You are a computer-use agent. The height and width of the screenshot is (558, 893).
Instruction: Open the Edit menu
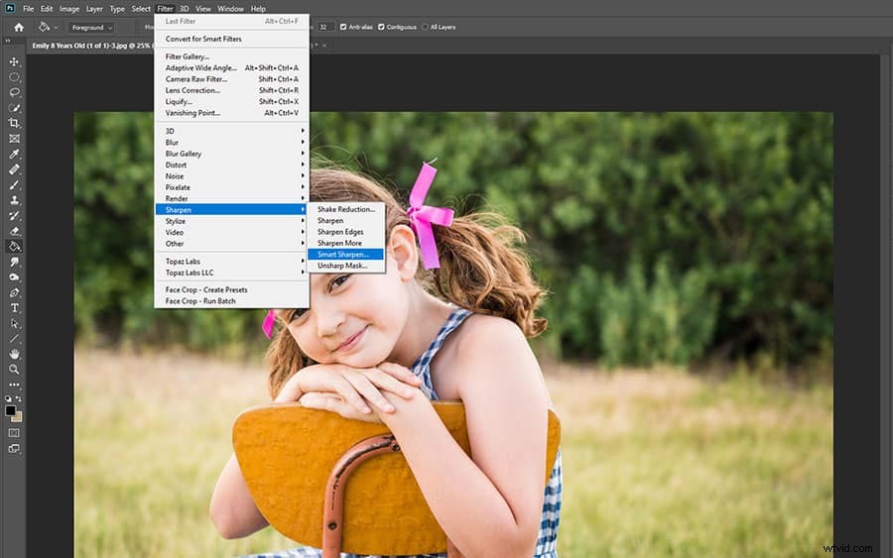tap(47, 9)
